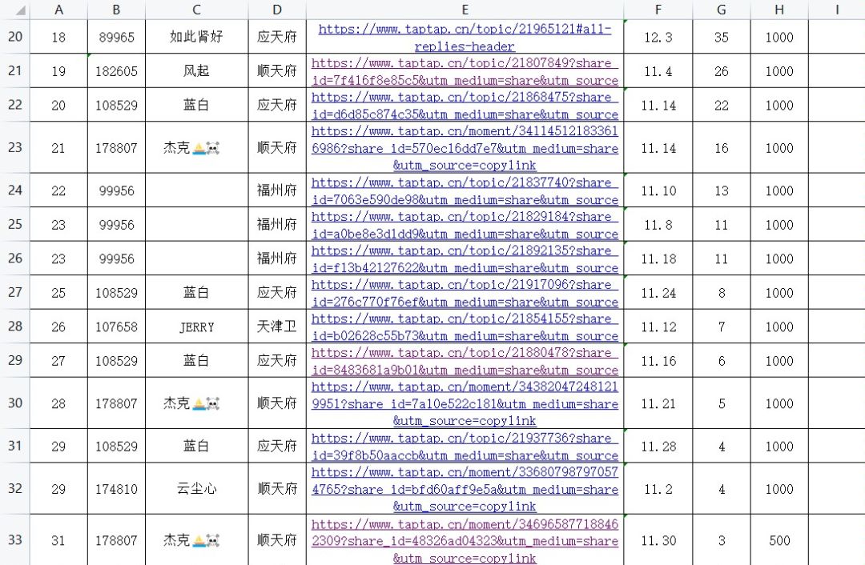The height and width of the screenshot is (565, 865).
Task: Open the topic/21965121 link in row 20
Action: point(465,38)
